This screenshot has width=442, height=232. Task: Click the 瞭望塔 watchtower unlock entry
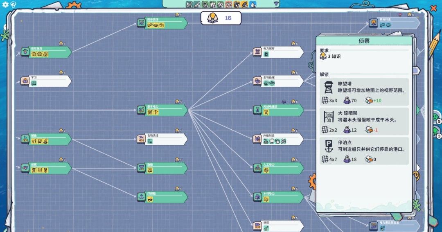pyautogui.click(x=364, y=91)
